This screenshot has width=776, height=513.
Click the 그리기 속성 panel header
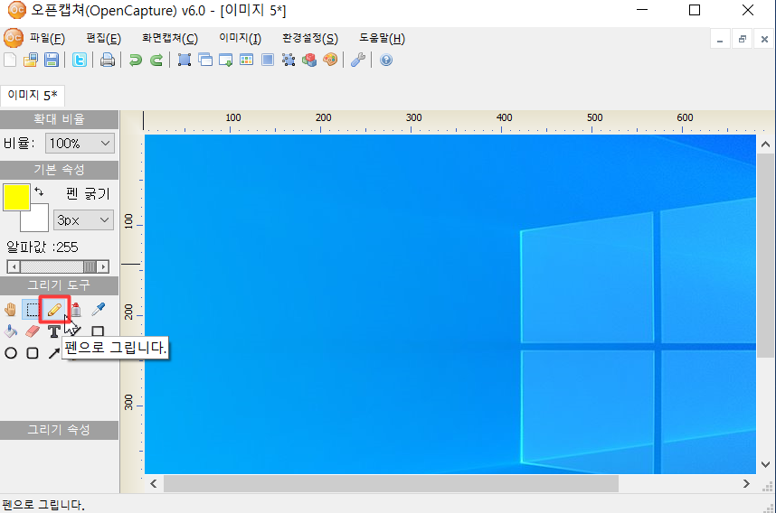59,430
